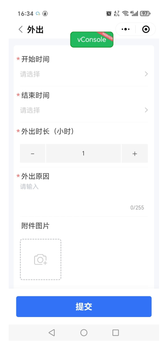The width and height of the screenshot is (163, 346).
Task: Expand the 结束时间 picker chevron
Action: pos(146,110)
